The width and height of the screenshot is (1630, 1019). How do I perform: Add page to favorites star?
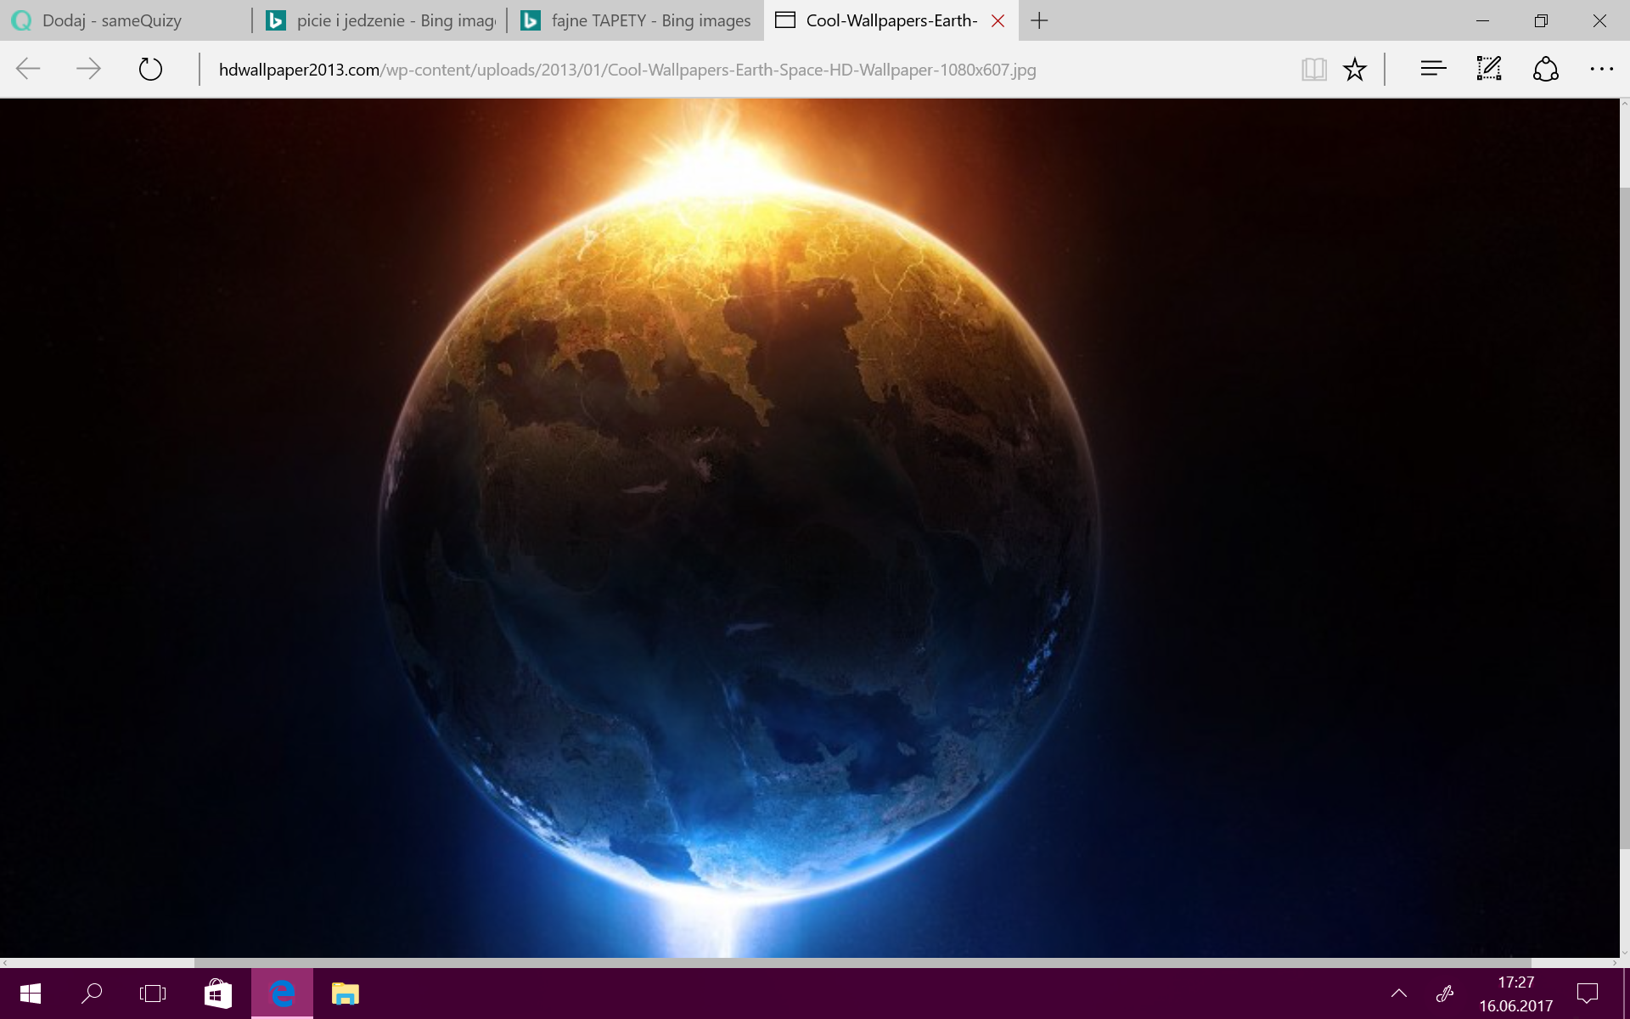[1355, 69]
